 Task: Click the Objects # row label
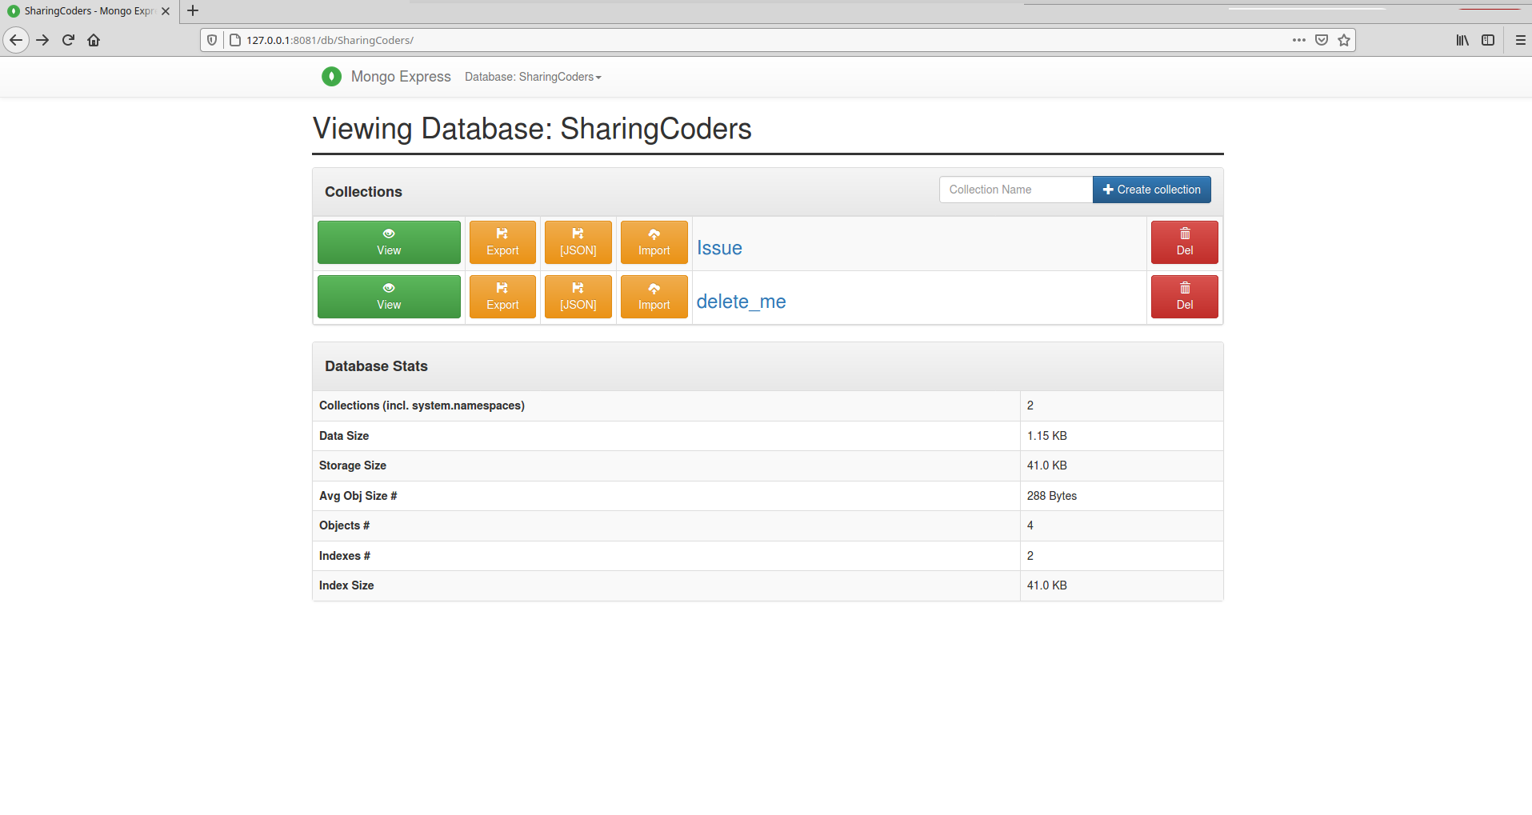[x=344, y=525]
